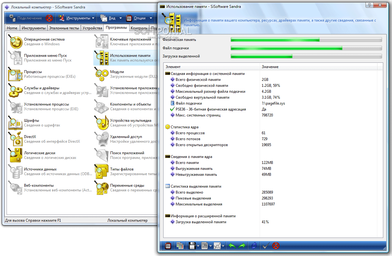Close module with red cancel icon in bottom toolbar

coord(276,246)
